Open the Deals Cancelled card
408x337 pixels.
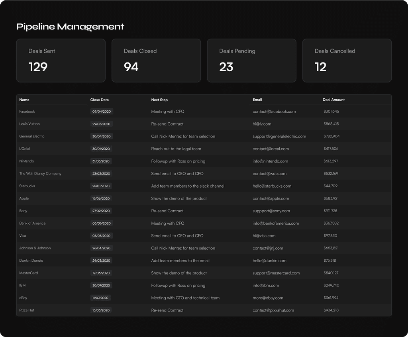click(347, 61)
